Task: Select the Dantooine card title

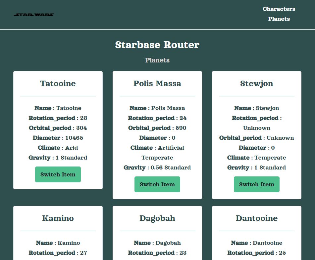Action: 256,218
